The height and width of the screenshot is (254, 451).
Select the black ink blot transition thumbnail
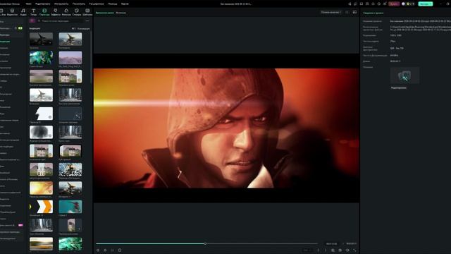click(41, 132)
